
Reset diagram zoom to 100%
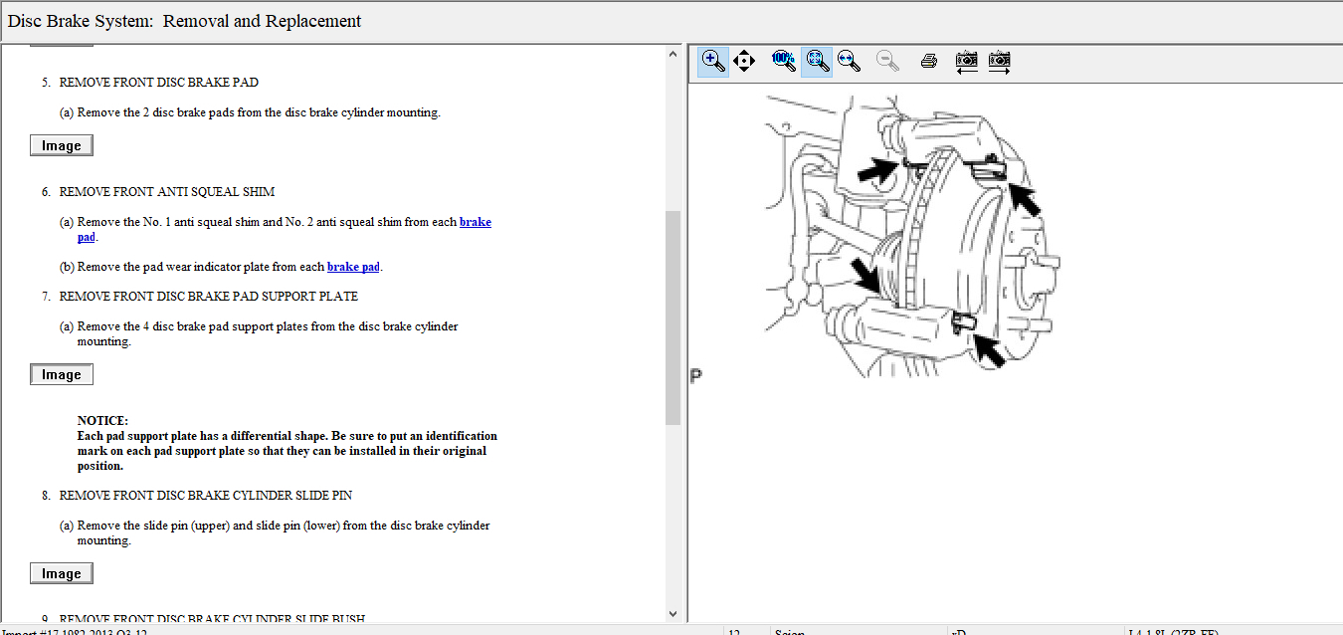click(784, 61)
